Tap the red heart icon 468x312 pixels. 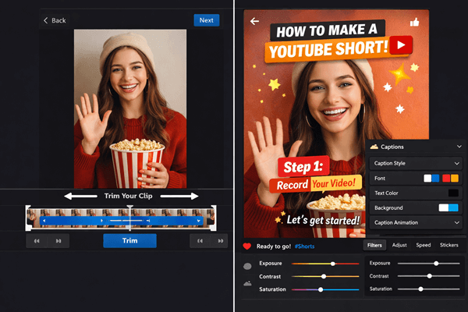[x=247, y=246]
